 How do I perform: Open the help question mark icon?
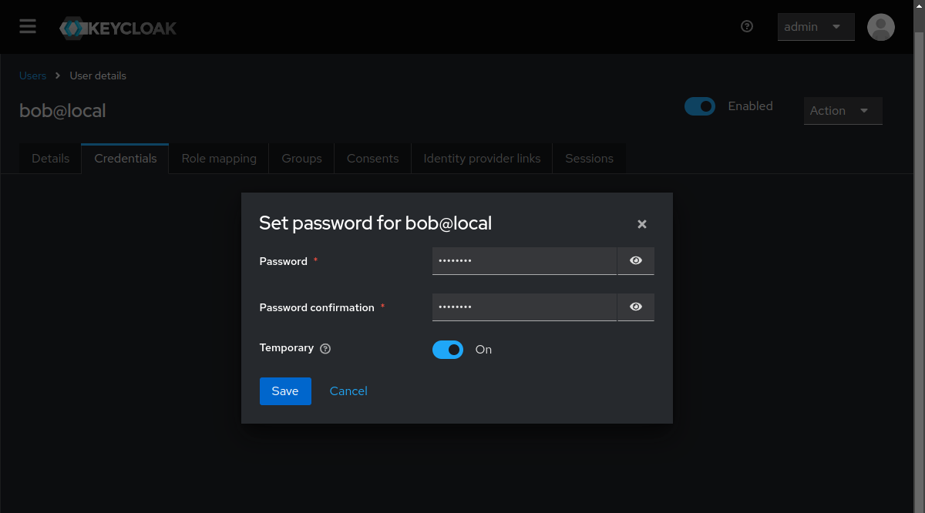(x=746, y=26)
